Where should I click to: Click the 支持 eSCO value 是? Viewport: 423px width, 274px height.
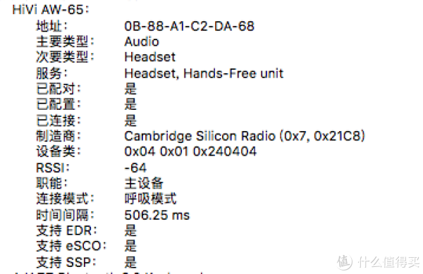tap(130, 246)
